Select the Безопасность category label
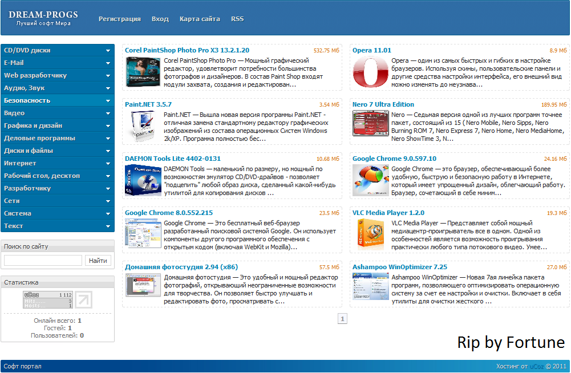571x373 pixels. pos(27,100)
